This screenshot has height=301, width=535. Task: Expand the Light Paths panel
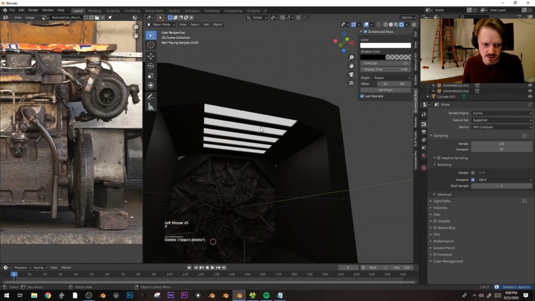point(442,201)
